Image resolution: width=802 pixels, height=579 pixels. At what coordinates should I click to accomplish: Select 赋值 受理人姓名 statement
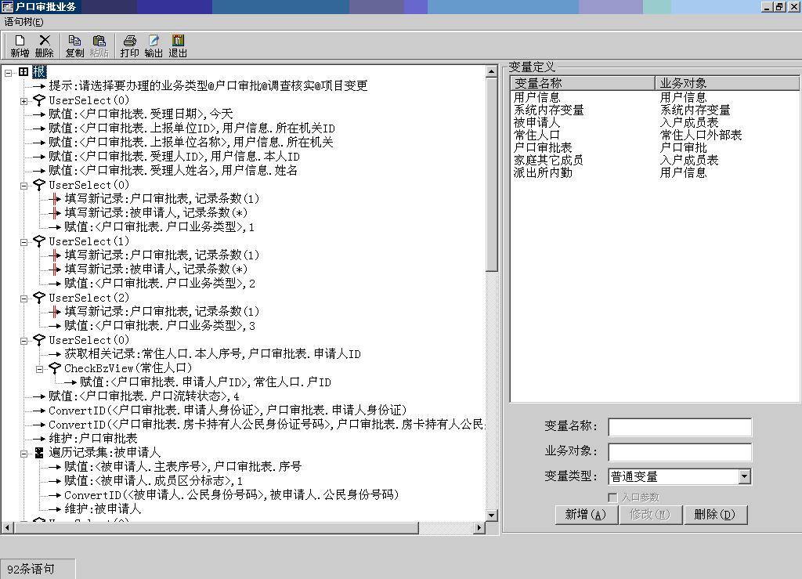coord(173,170)
